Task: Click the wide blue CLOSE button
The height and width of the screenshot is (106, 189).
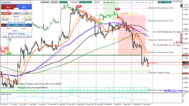Action: [16, 25]
